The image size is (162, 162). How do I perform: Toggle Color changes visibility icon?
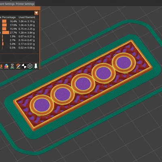point(6,66)
